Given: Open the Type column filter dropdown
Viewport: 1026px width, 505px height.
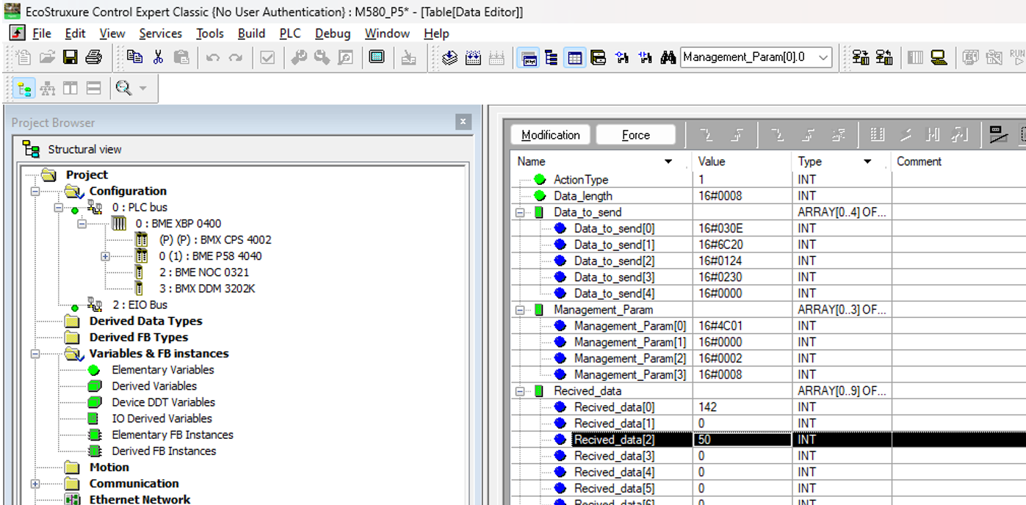Looking at the screenshot, I should pos(867,161).
